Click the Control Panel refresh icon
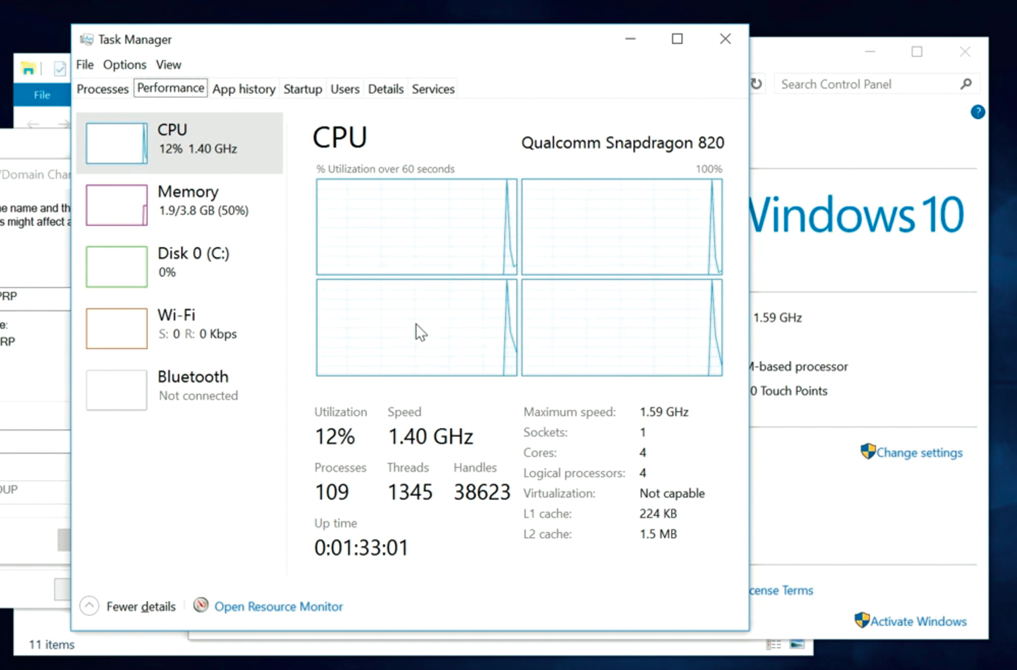The height and width of the screenshot is (670, 1017). pyautogui.click(x=756, y=84)
